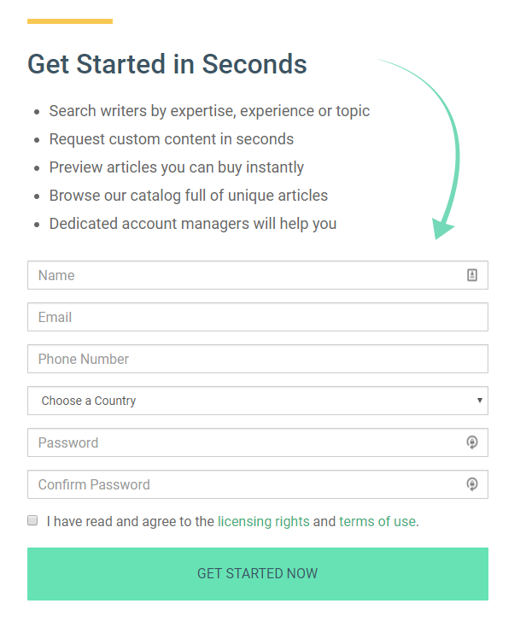Click the contact card icon in Name field
The height and width of the screenshot is (621, 532).
472,275
